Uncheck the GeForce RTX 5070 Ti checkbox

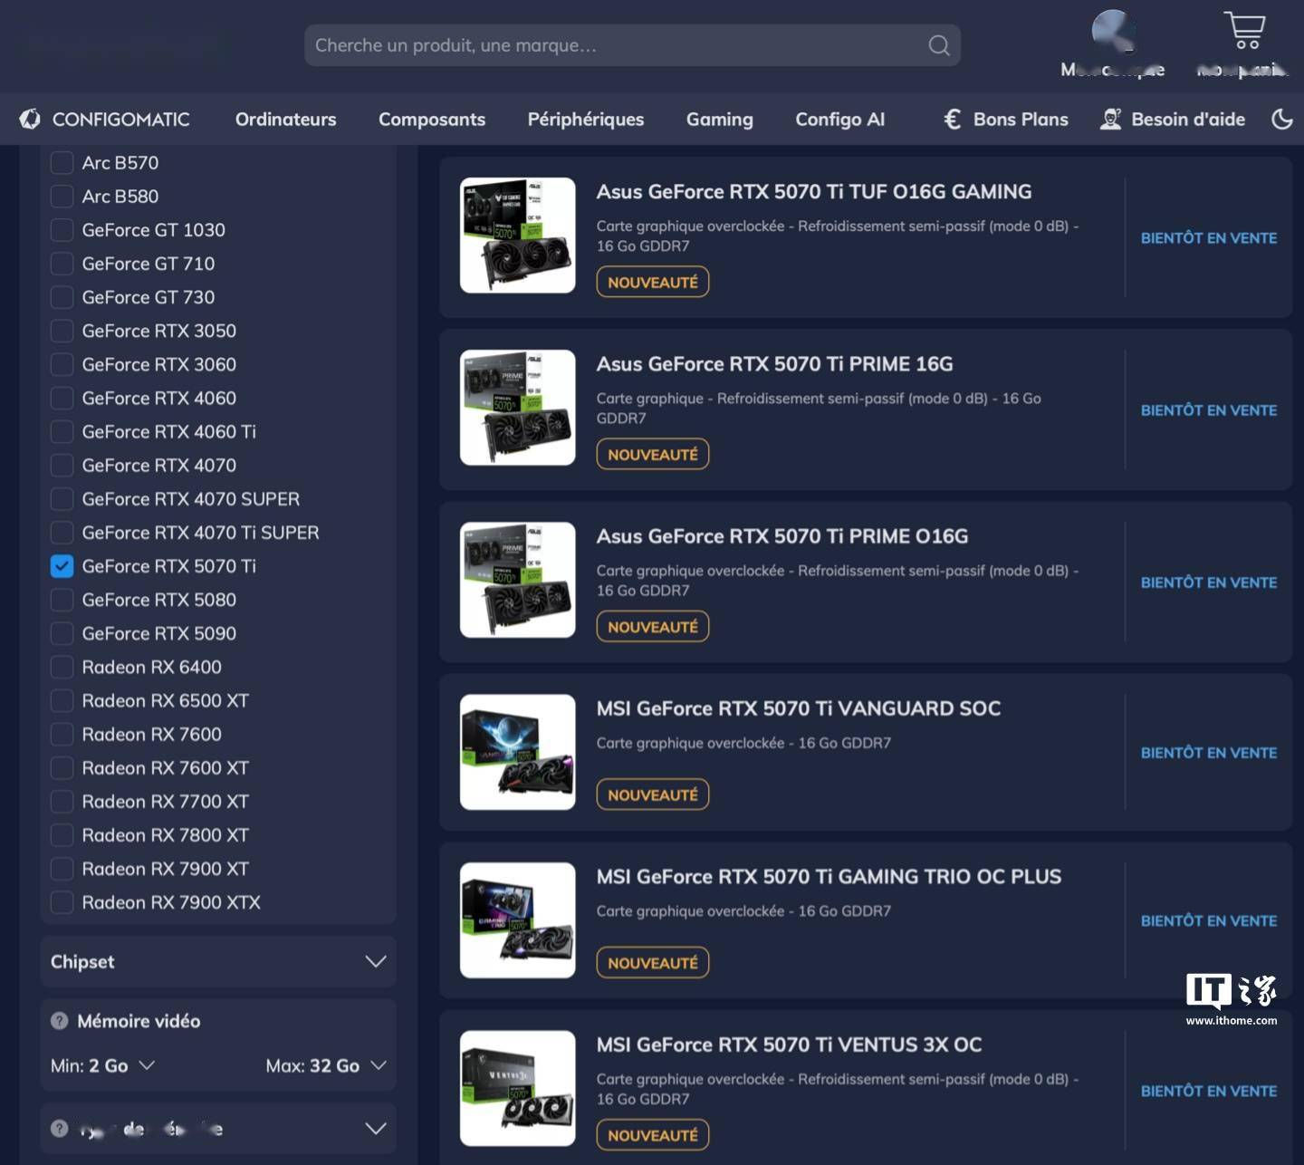tap(62, 566)
